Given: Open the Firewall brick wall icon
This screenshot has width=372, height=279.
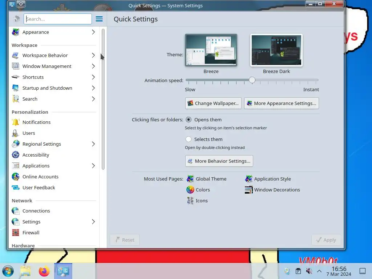Looking at the screenshot, I should (16, 233).
